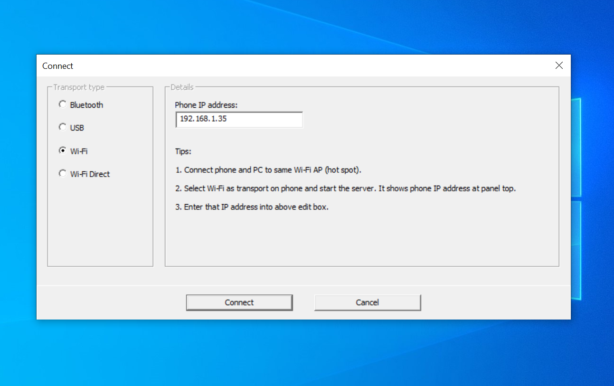Click tip 3 about entering the IP address
Screen dimensions: 614x386
pyautogui.click(x=252, y=207)
